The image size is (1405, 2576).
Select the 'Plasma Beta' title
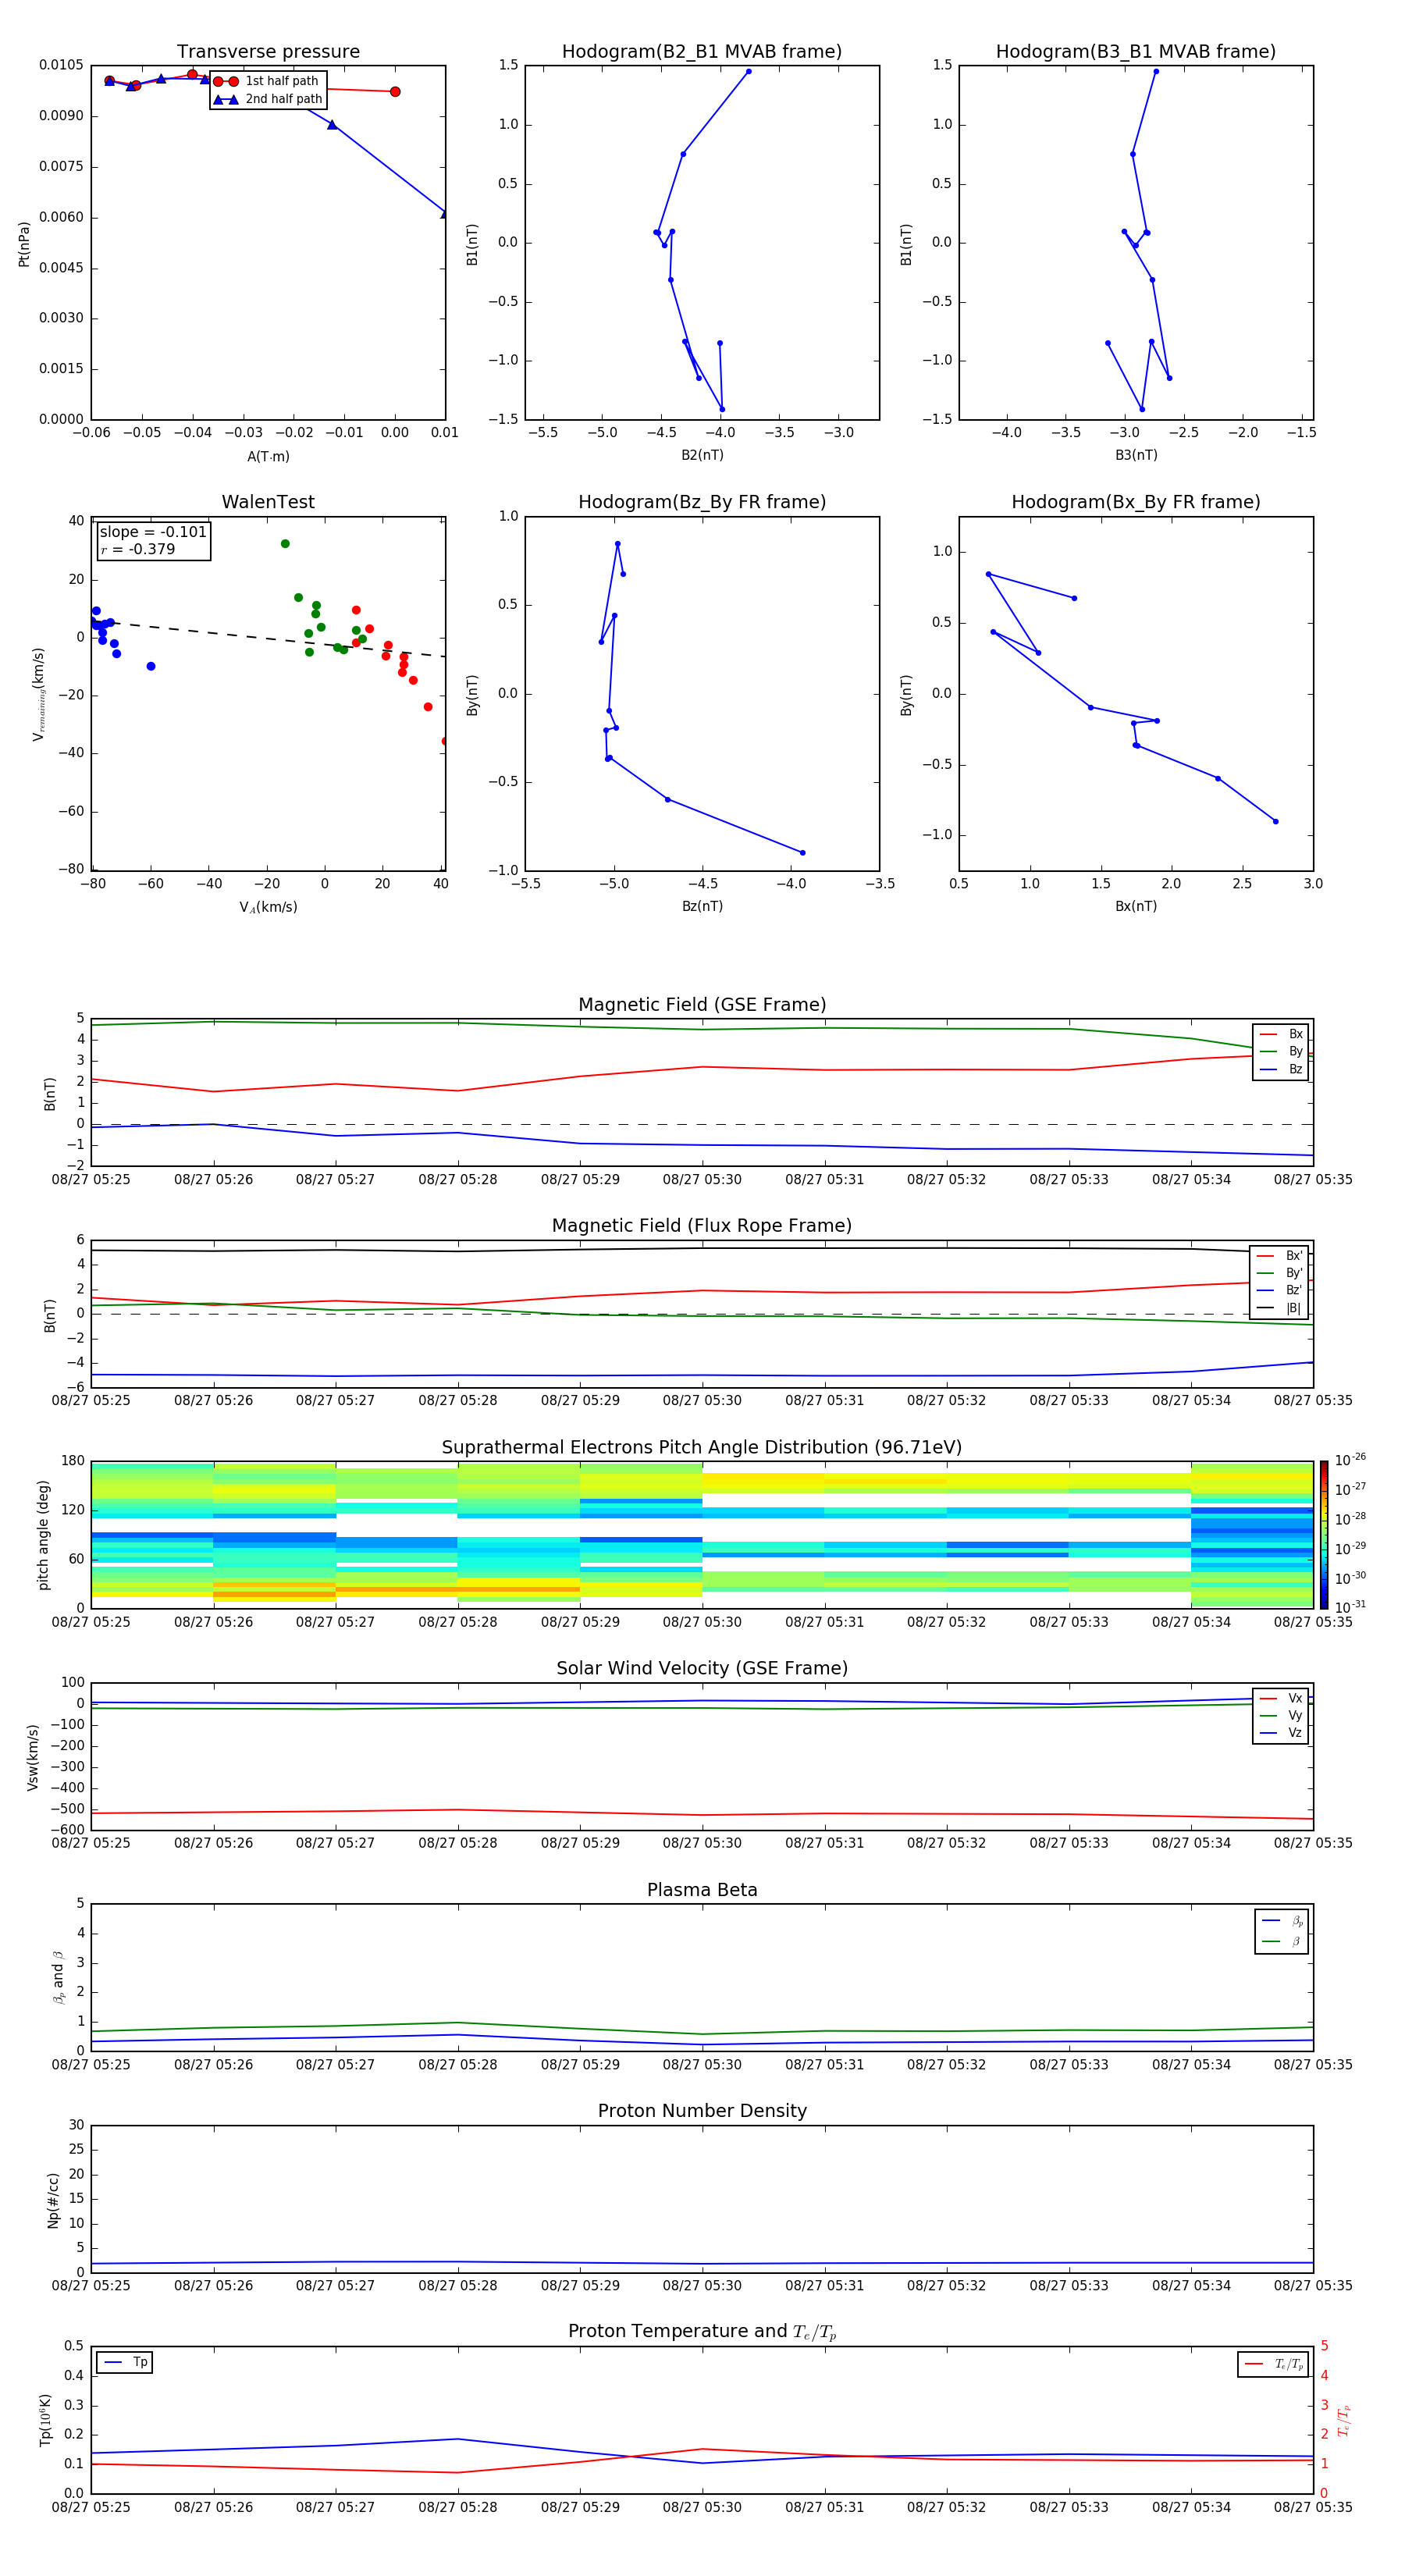[x=702, y=1890]
